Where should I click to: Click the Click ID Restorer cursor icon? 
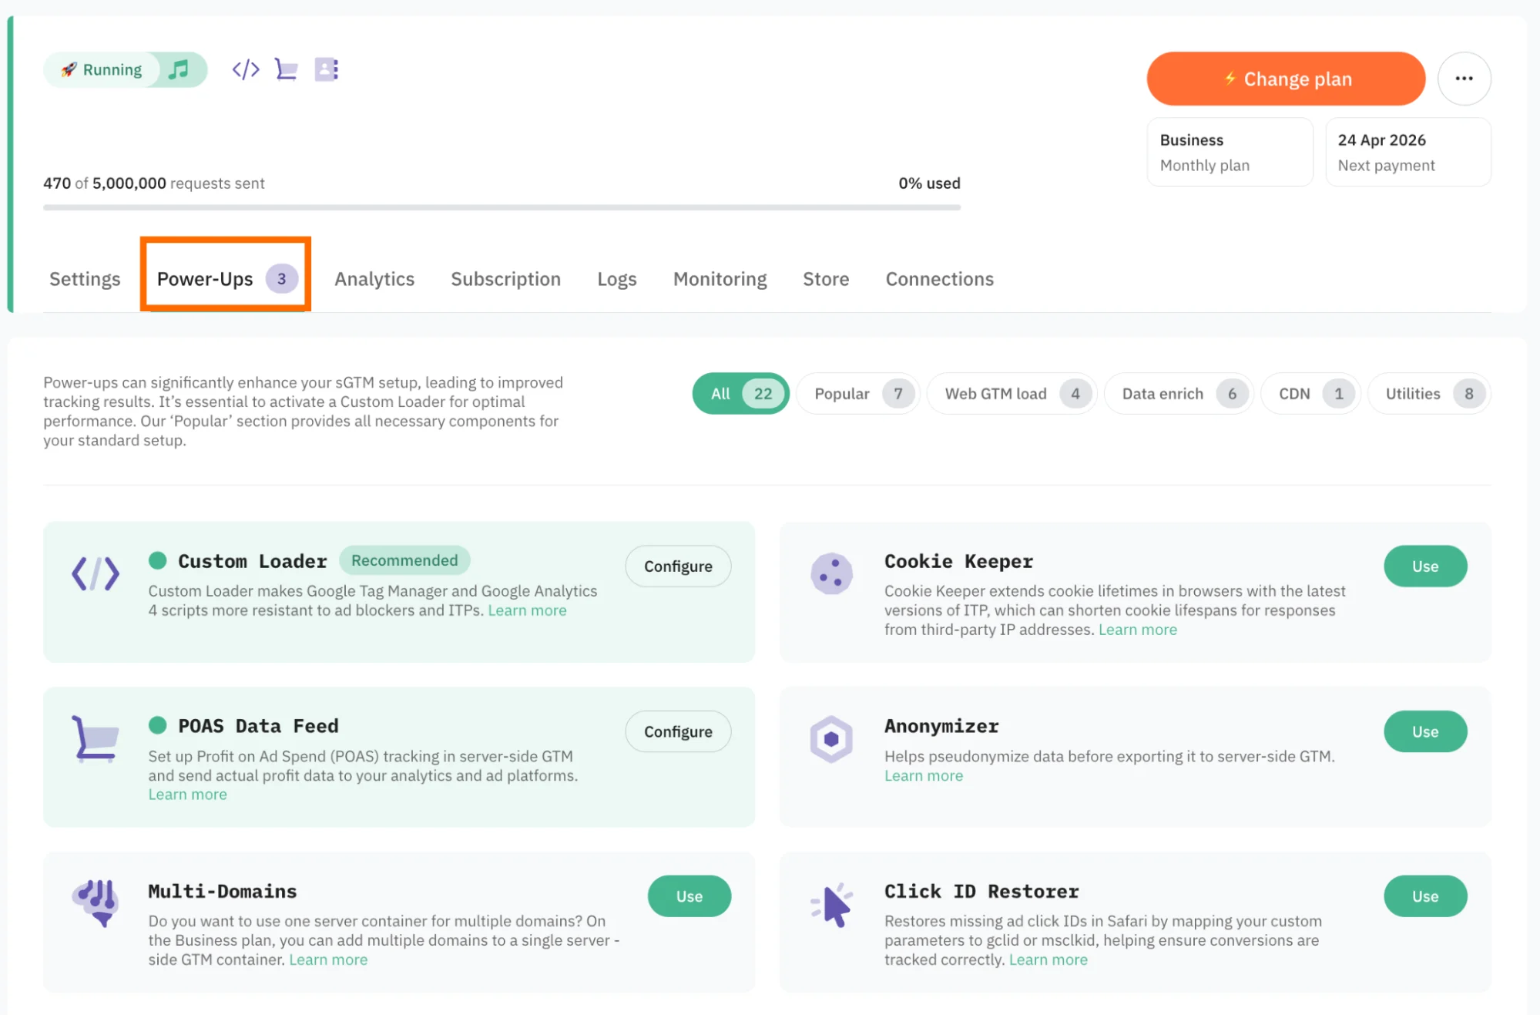click(832, 905)
